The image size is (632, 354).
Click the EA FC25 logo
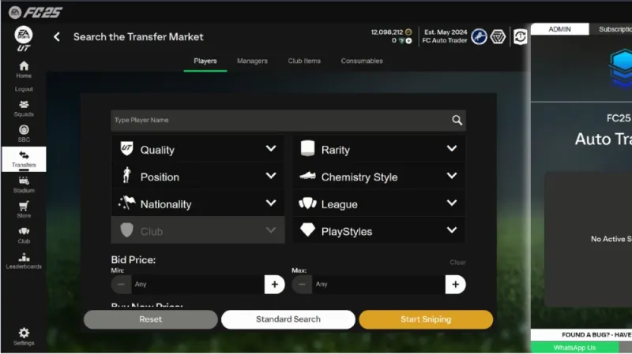click(x=36, y=13)
